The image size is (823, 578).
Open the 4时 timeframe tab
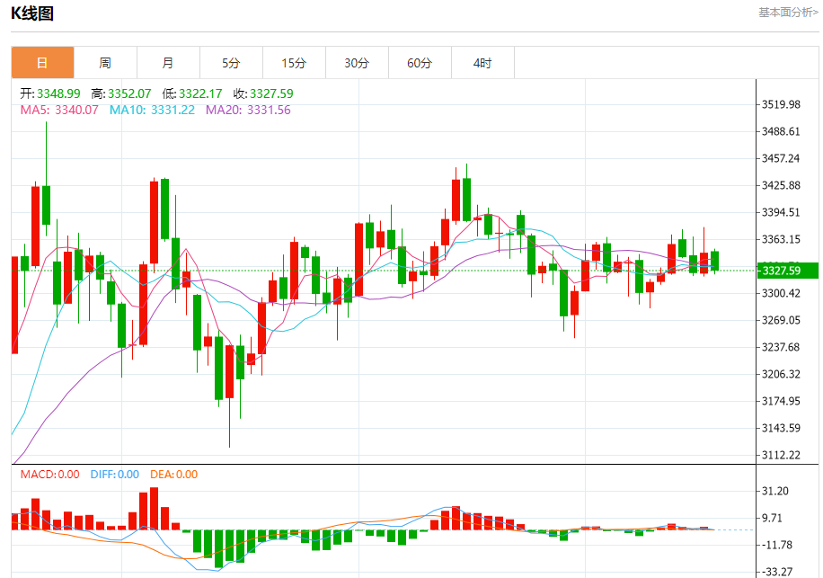[483, 63]
